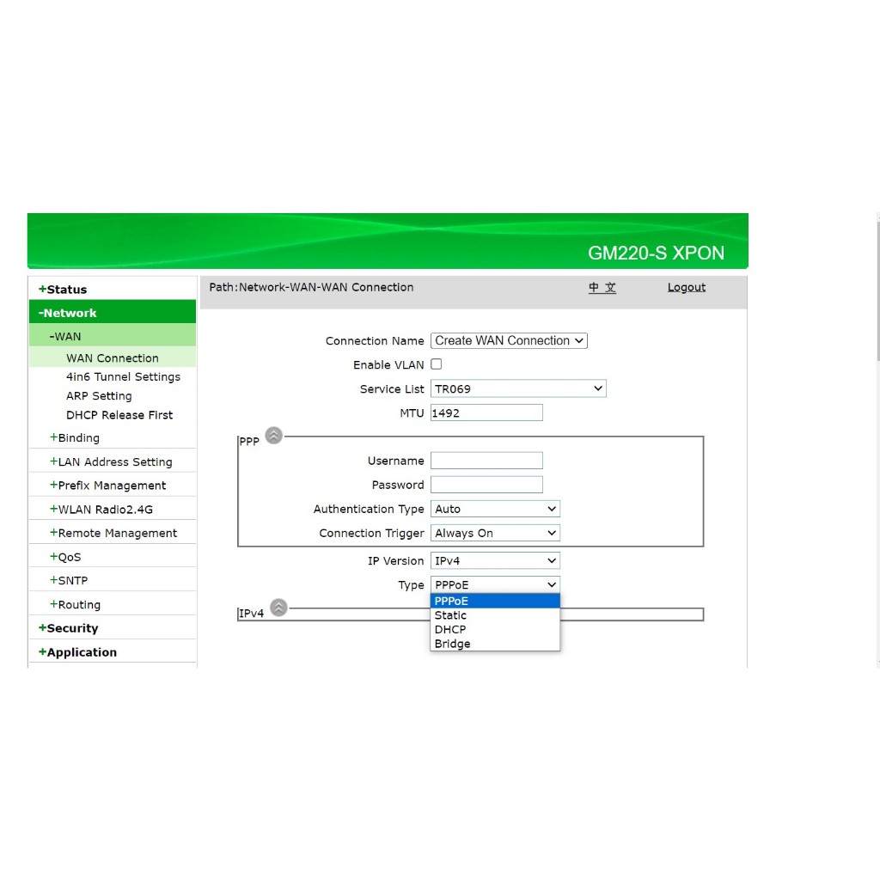Screen dimensions: 880x880
Task: Pick DHCP from the Type options
Action: (x=450, y=630)
